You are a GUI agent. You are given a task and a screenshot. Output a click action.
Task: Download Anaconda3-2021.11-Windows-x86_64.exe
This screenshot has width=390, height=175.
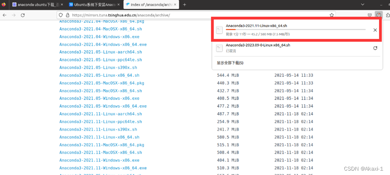tap(103, 168)
